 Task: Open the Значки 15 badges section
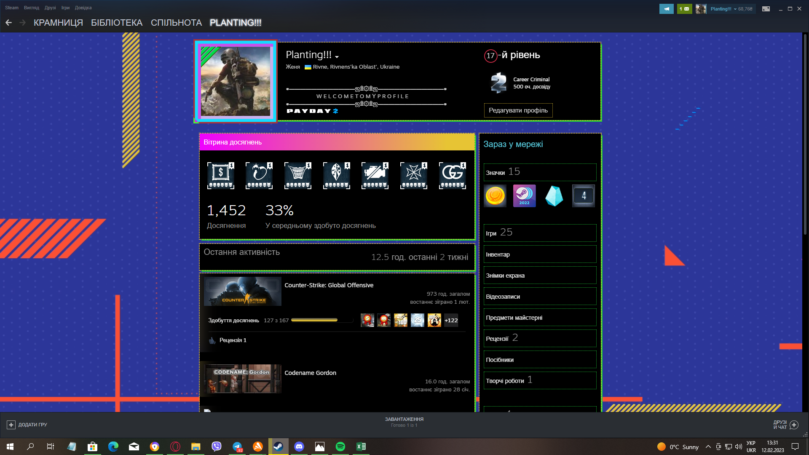pyautogui.click(x=540, y=172)
